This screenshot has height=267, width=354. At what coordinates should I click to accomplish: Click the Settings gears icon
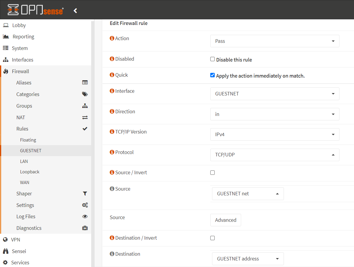(x=85, y=205)
